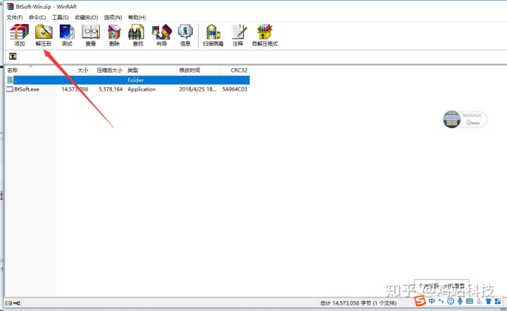This screenshot has width=507, height=311.
Task: Start the virus scan (扫描病毒) tool
Action: tap(213, 35)
